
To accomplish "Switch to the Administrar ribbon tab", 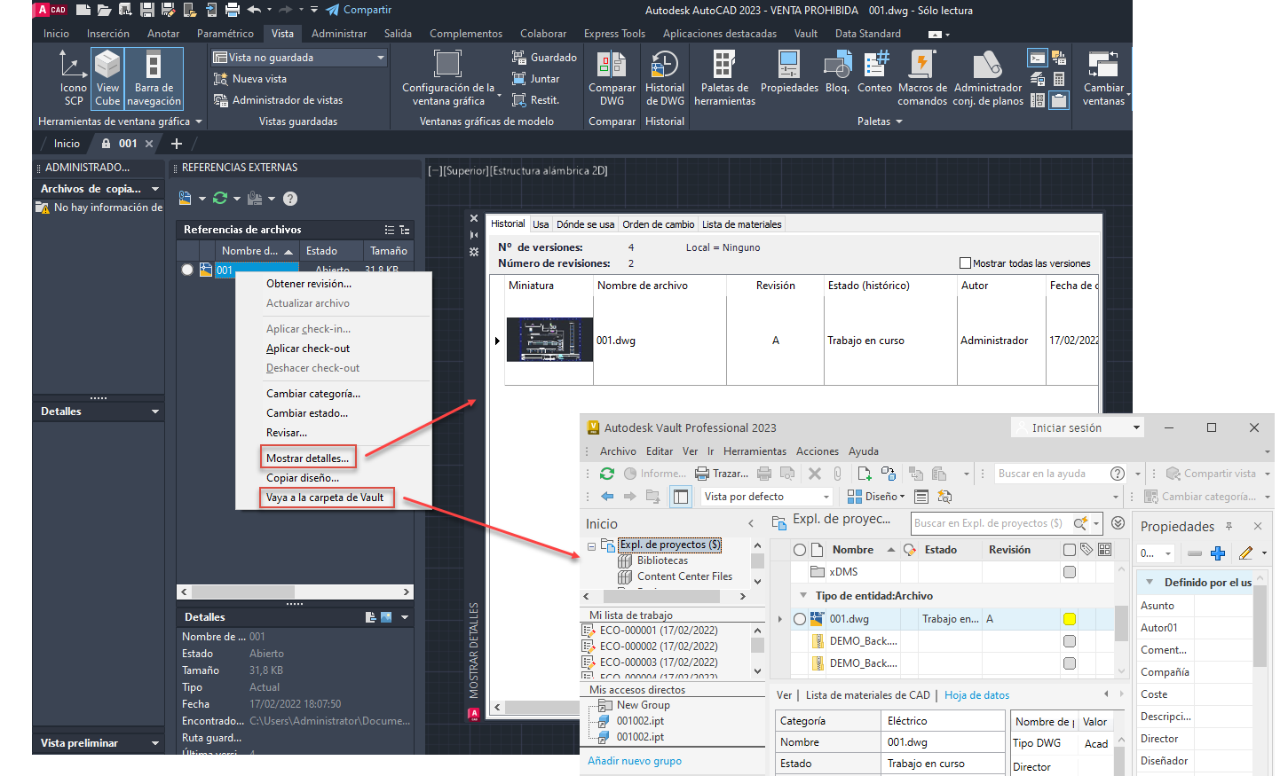I will pyautogui.click(x=339, y=34).
